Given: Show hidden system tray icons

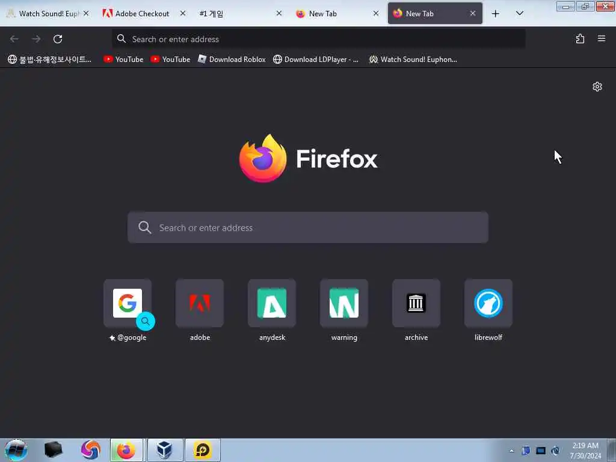Looking at the screenshot, I should [x=511, y=451].
